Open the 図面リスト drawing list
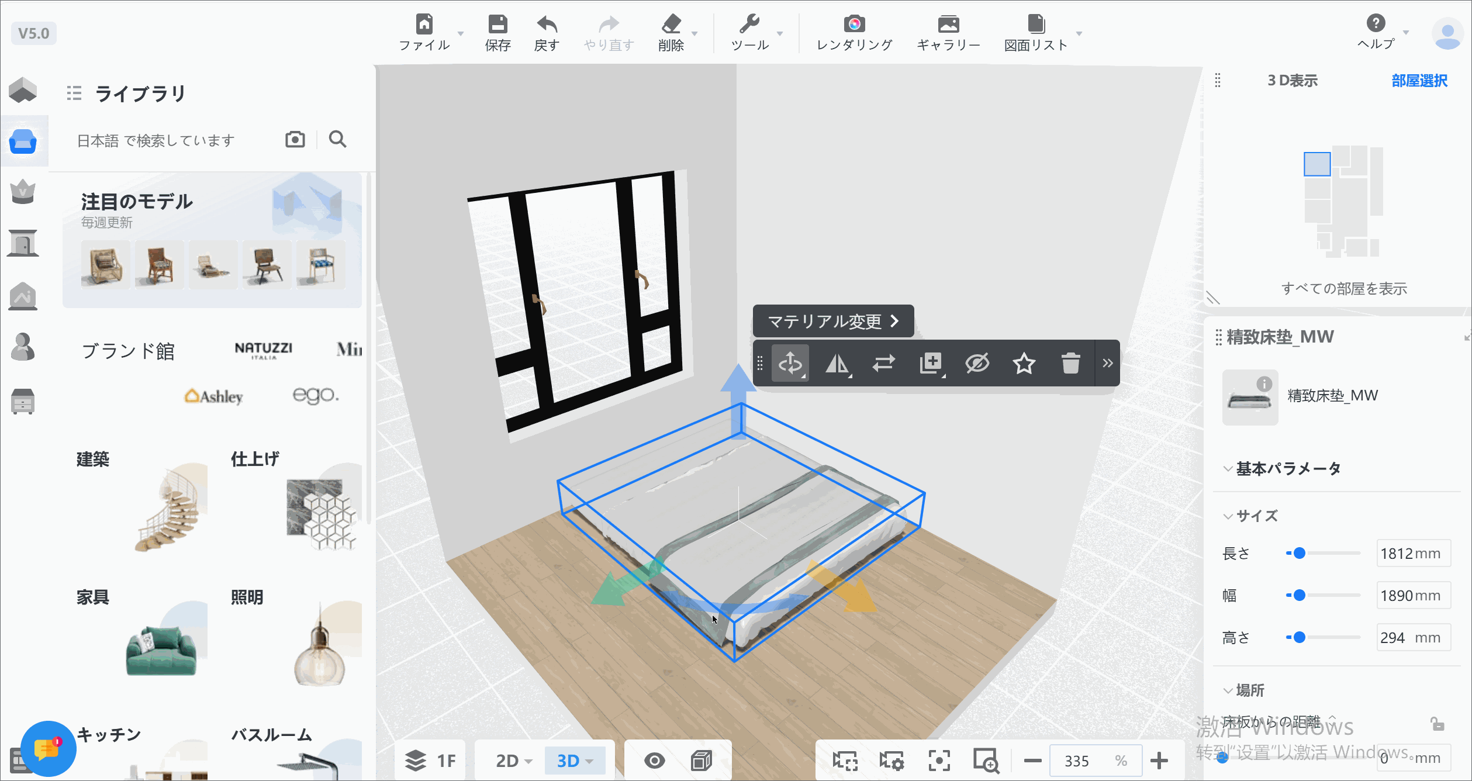The image size is (1472, 781). [1036, 33]
